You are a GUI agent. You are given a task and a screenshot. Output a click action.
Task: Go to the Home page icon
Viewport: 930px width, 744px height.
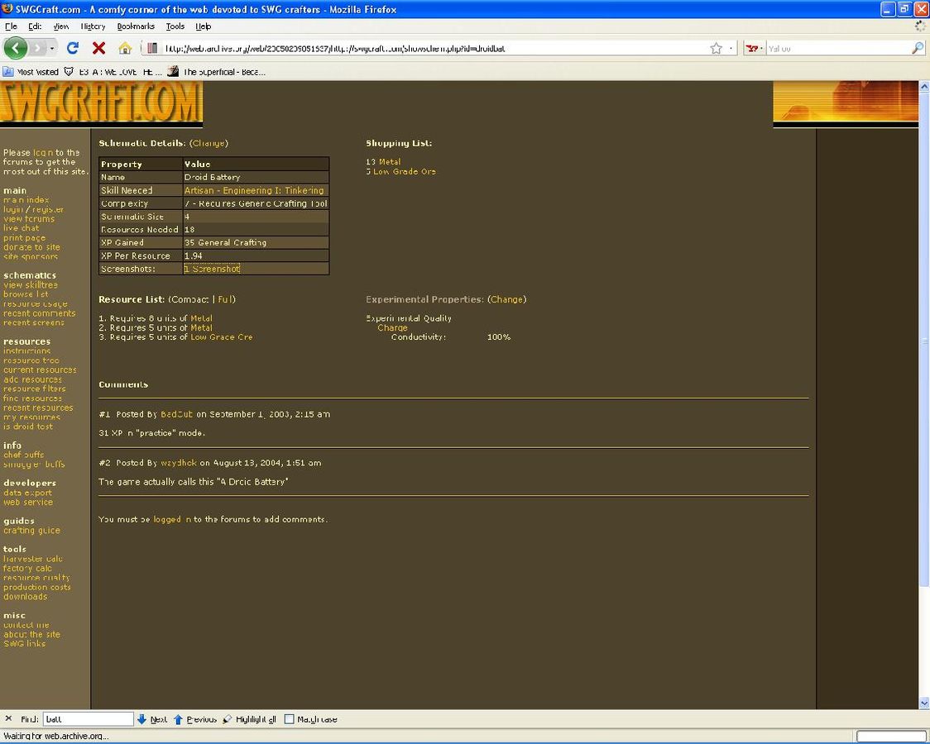(125, 48)
